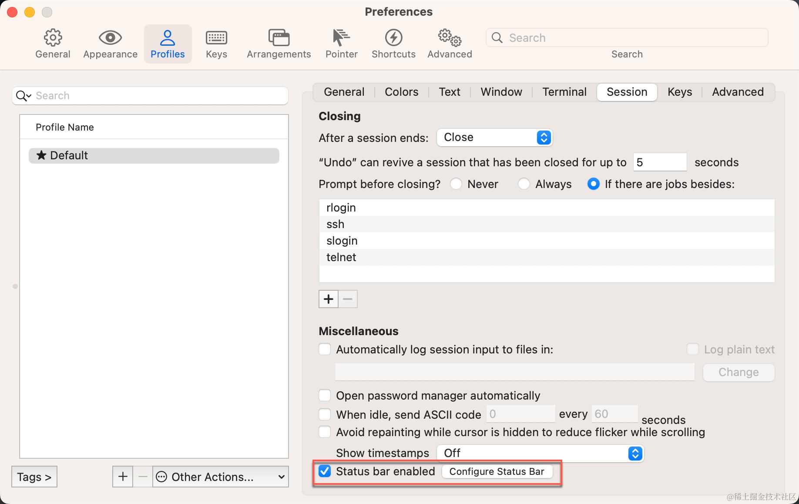Click idle interval field showing 60
799x504 pixels.
(614, 413)
